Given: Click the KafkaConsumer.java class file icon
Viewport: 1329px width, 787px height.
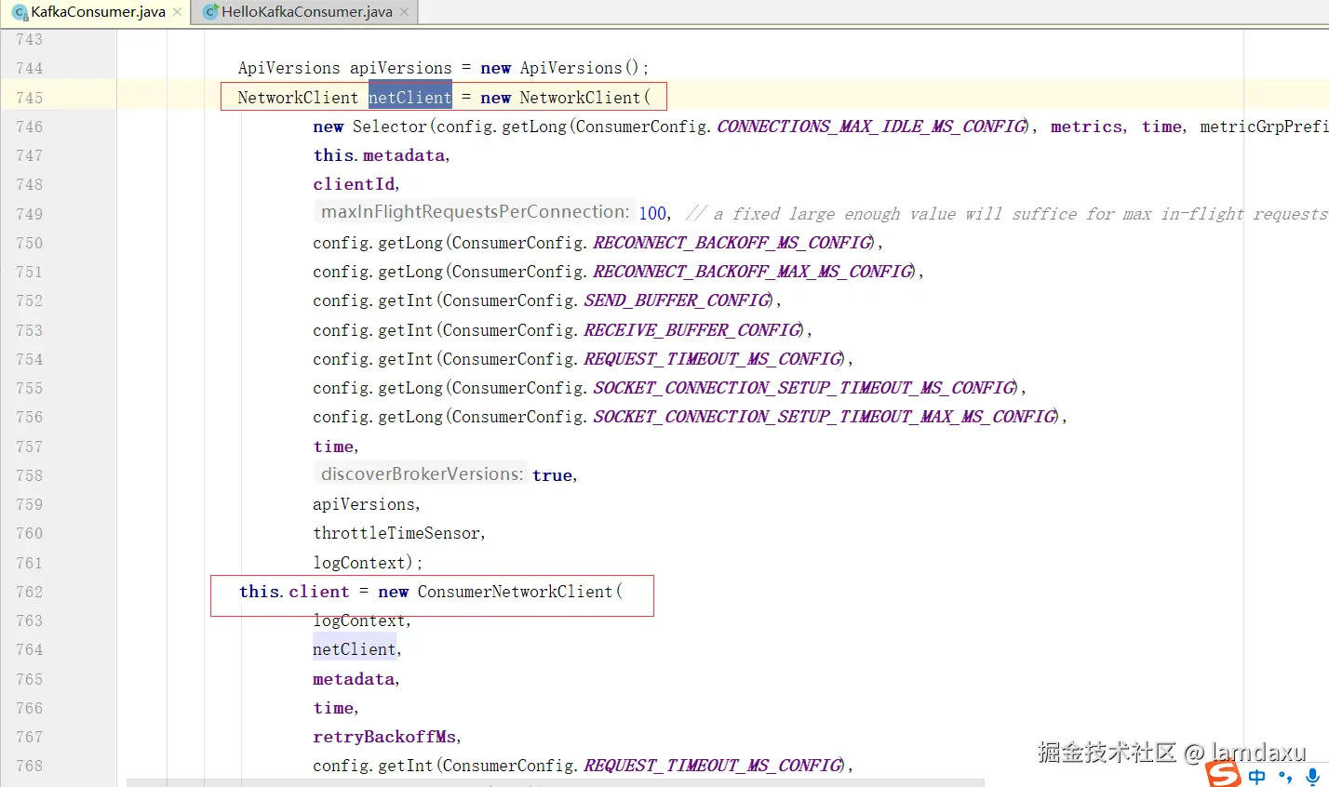Looking at the screenshot, I should [20, 13].
